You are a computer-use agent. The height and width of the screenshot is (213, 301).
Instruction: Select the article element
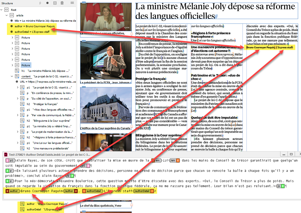tap(20, 15)
